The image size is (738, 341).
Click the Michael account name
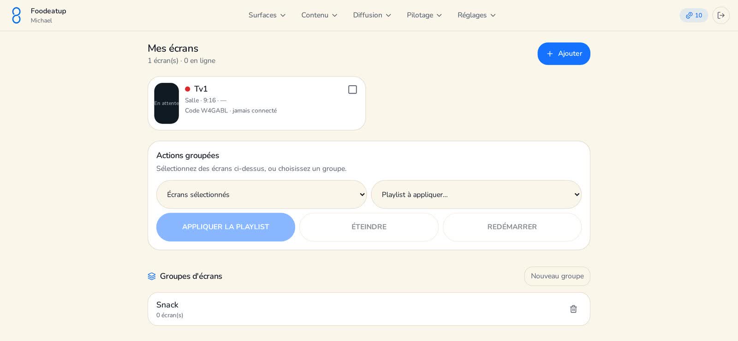(42, 21)
